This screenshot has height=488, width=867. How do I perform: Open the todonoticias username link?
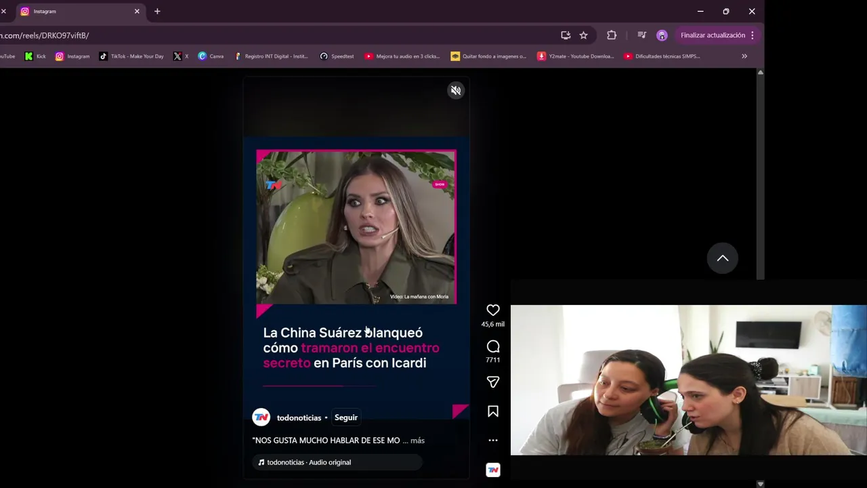pos(299,418)
